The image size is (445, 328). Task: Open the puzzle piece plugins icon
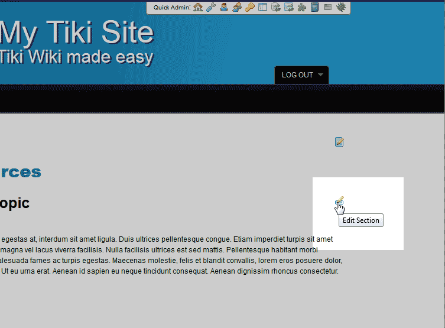(301, 7)
